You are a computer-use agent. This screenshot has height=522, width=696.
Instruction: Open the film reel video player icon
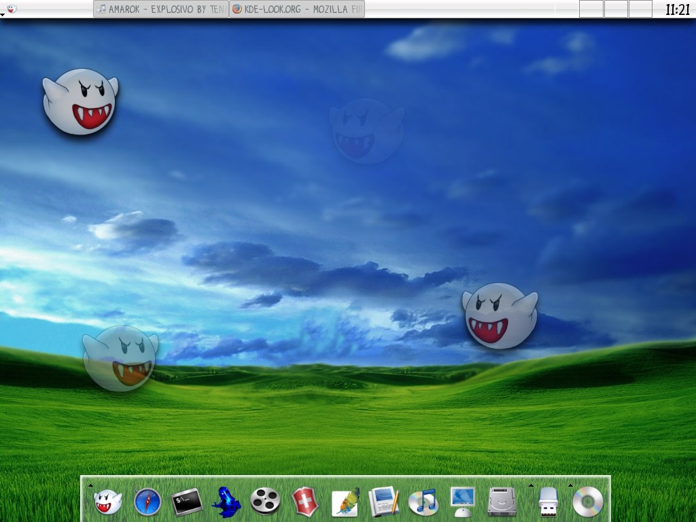pos(266,501)
